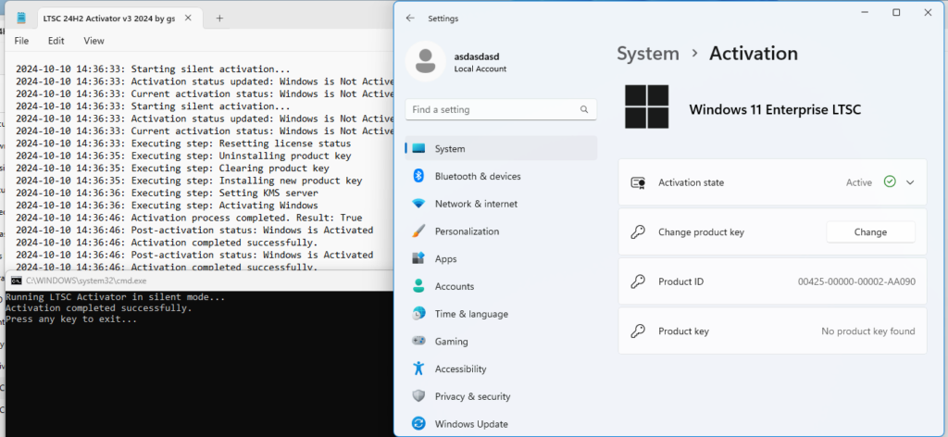Click key icon beside Change product key
Screen dimensions: 948x437
(638, 232)
